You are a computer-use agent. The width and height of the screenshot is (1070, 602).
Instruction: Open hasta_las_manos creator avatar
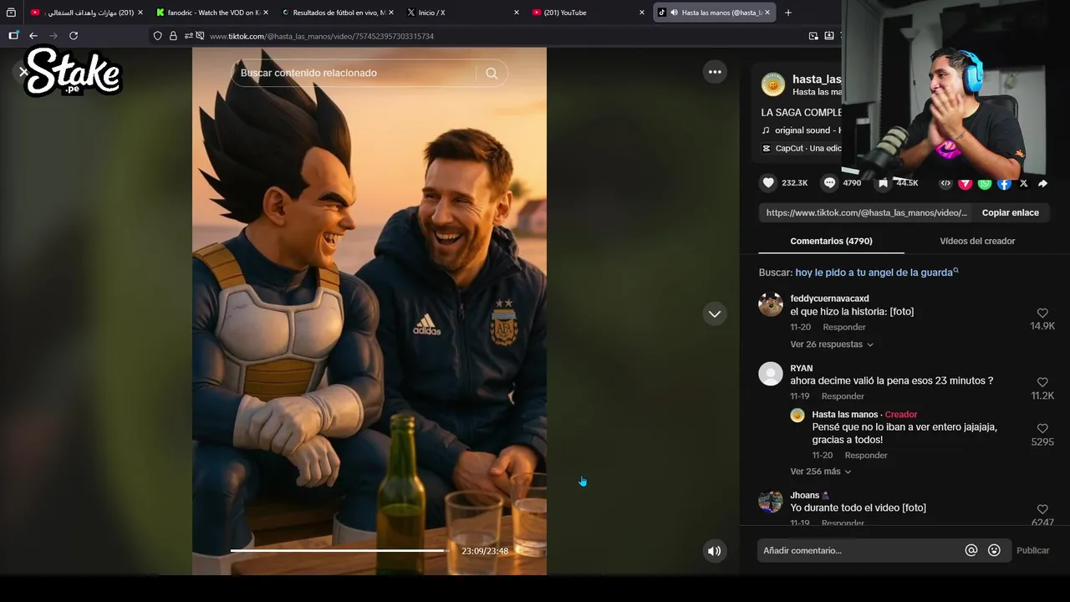773,84
